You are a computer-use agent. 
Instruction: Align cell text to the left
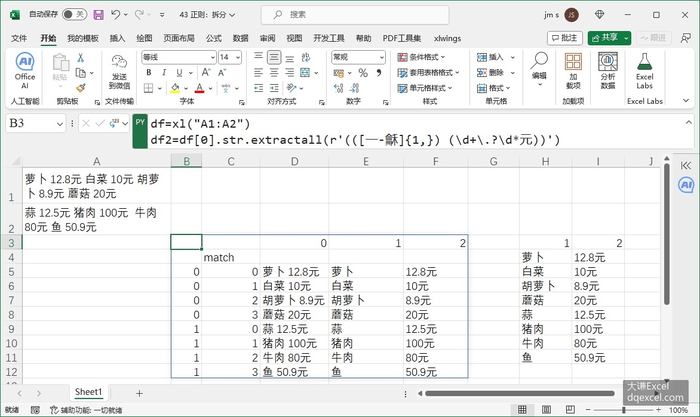(x=259, y=72)
